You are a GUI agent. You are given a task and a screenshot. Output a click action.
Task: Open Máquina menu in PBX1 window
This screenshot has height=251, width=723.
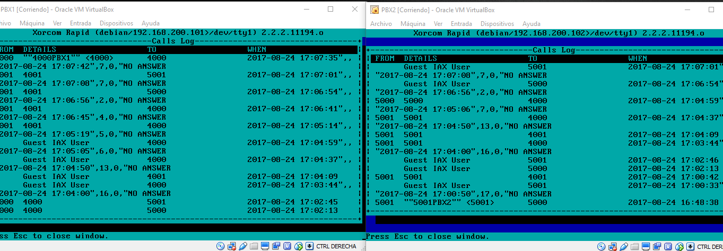point(32,23)
